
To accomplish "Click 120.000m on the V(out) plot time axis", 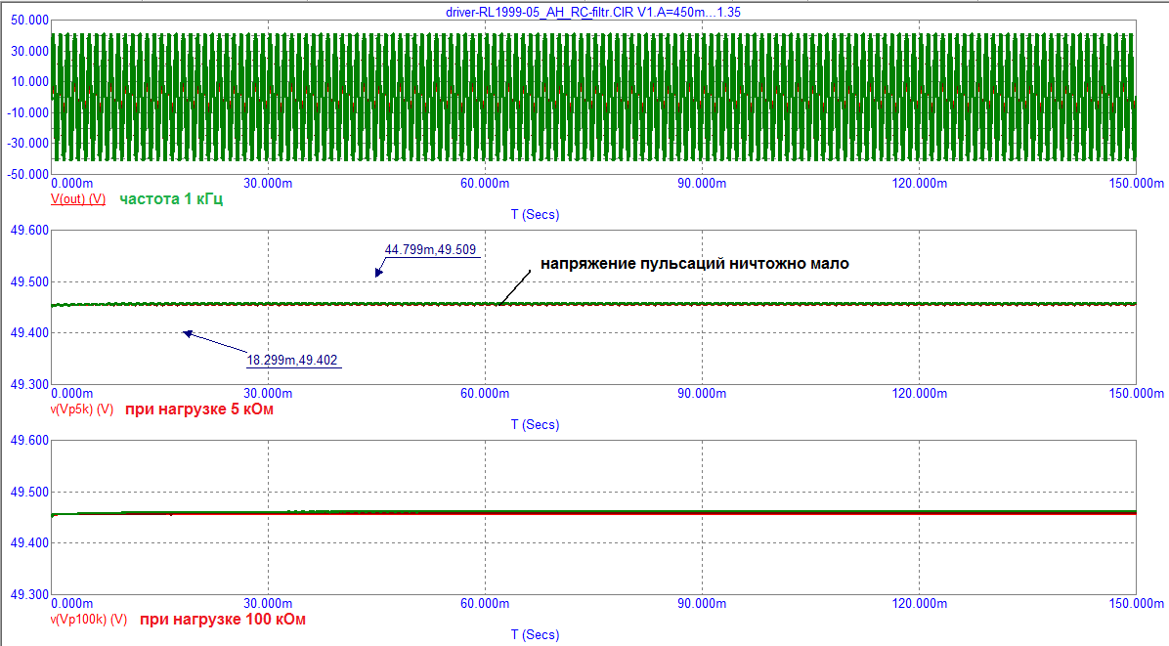I will pyautogui.click(x=919, y=184).
